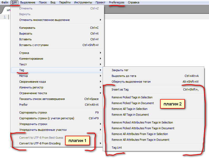Expand Упорядочить выделенные участки submenu
Viewport: 209px width, 158px height.
point(57,130)
